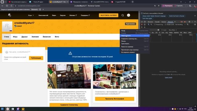The width and height of the screenshot is (197, 111).
Task: Open the site search magnifier icon
Action: (123, 15)
